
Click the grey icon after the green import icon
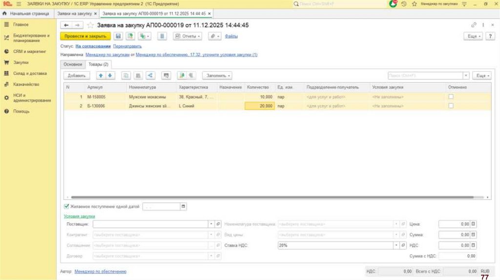point(191,76)
